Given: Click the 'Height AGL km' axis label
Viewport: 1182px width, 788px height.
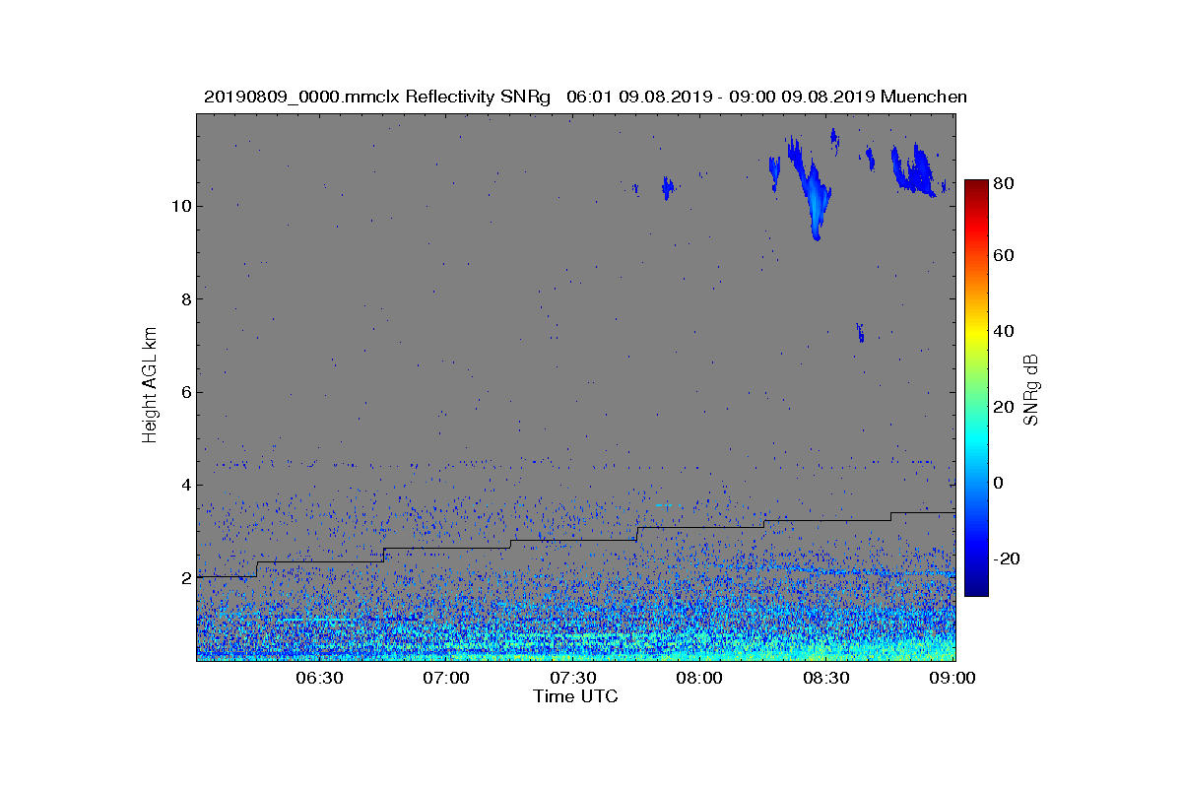Looking at the screenshot, I should pos(150,387).
